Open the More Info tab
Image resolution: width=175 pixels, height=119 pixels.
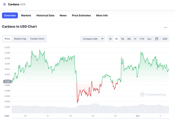[102, 15]
